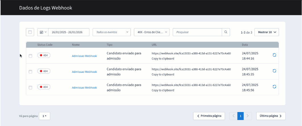Check the third log row checkbox
This screenshot has width=302, height=126.
pyautogui.click(x=30, y=87)
